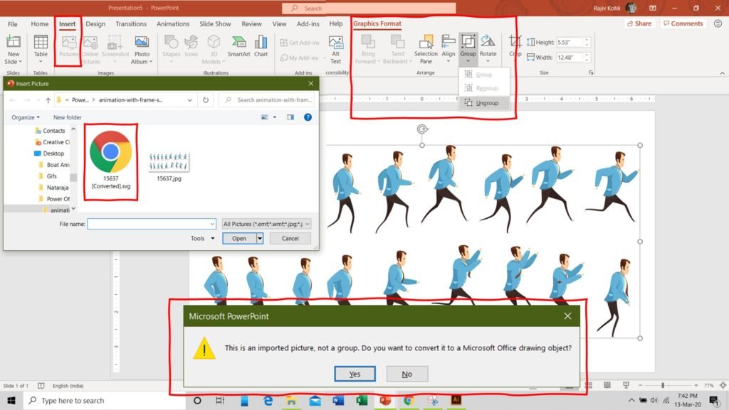This screenshot has width=729, height=410.
Task: Click the rotation handle above the picture
Action: 422,129
